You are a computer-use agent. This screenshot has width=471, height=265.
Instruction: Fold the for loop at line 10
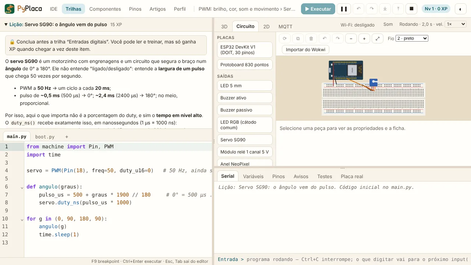pyautogui.click(x=22, y=219)
